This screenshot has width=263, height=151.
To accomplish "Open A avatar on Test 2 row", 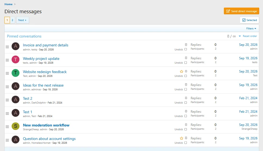I will [x=16, y=99].
